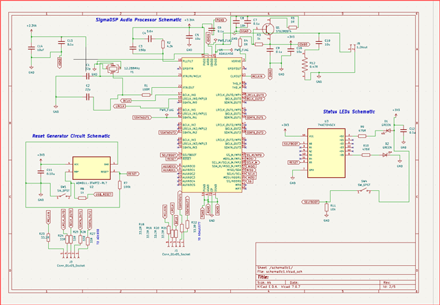Click the MCLKIN label at CLKOUT pin
The image size is (440, 305).
coord(258,76)
